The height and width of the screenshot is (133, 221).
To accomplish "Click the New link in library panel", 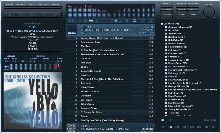I will [x=206, y=120].
